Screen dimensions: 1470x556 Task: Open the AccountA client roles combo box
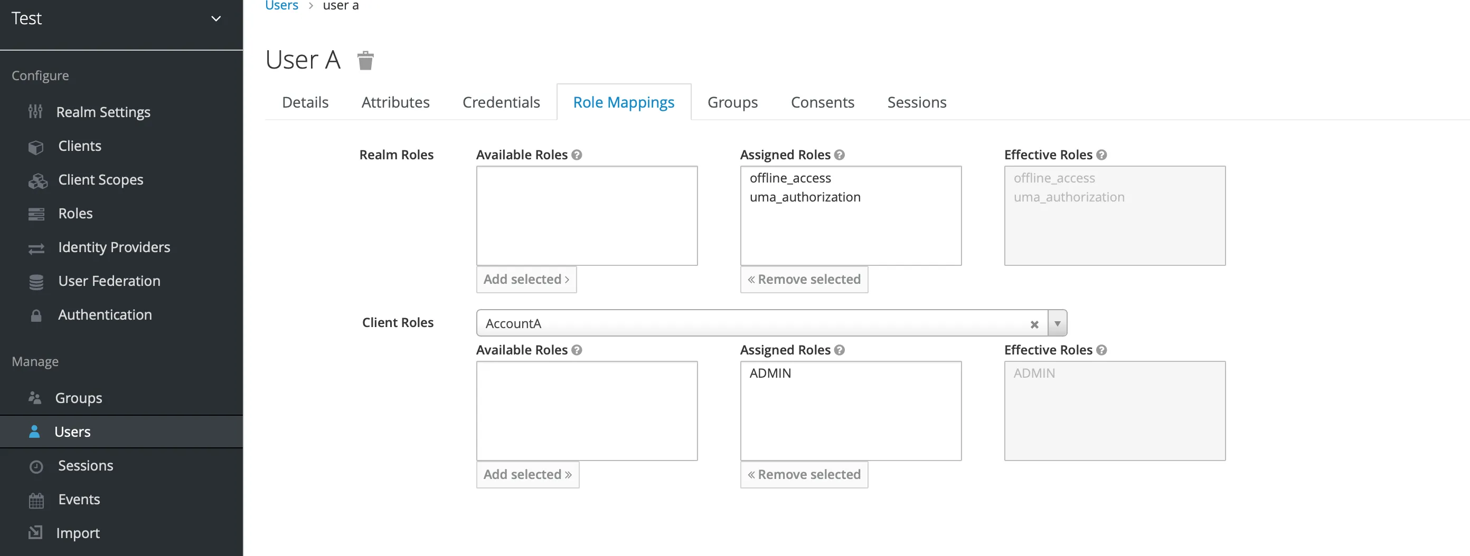753,323
